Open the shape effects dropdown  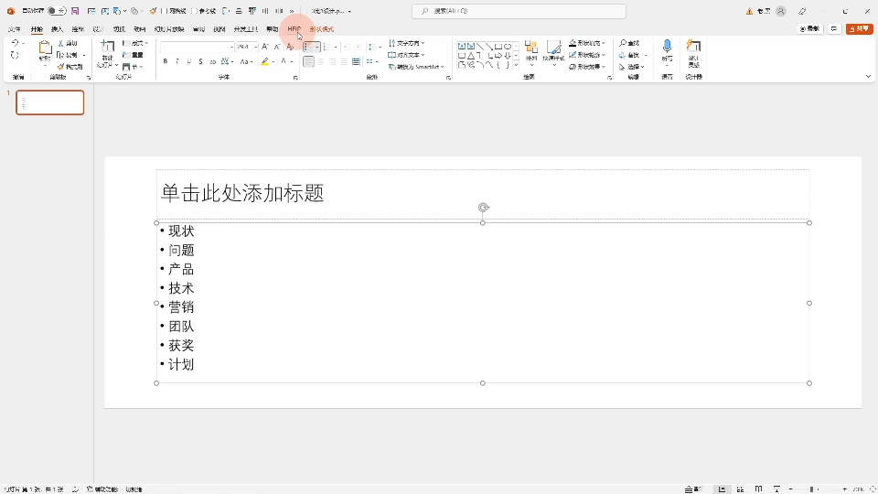pyautogui.click(x=587, y=67)
